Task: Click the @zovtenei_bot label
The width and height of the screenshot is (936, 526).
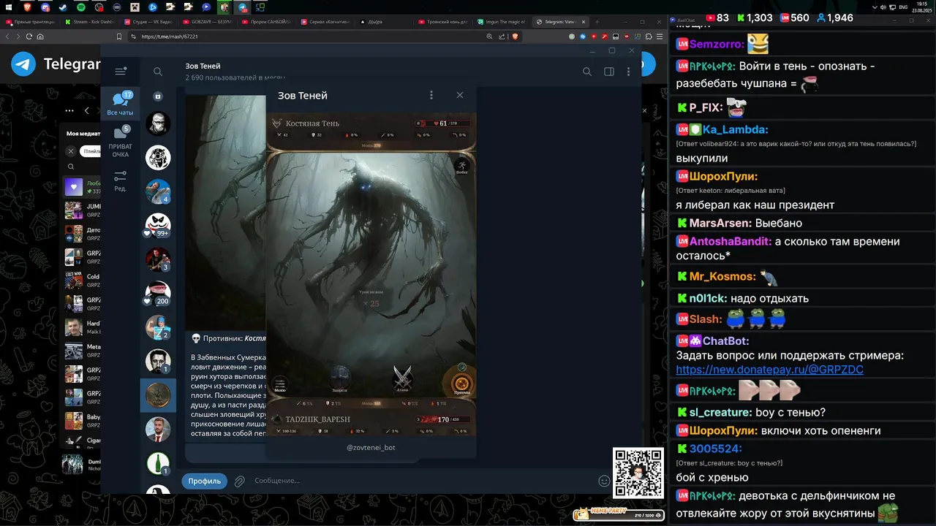Action: coord(371,447)
